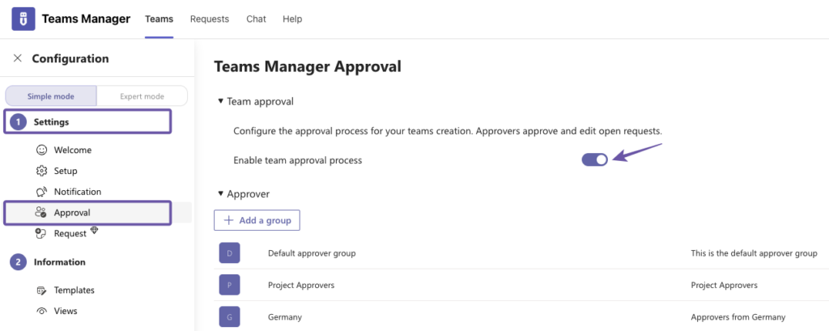Click the Teams Manager title text
This screenshot has width=829, height=331.
86,19
